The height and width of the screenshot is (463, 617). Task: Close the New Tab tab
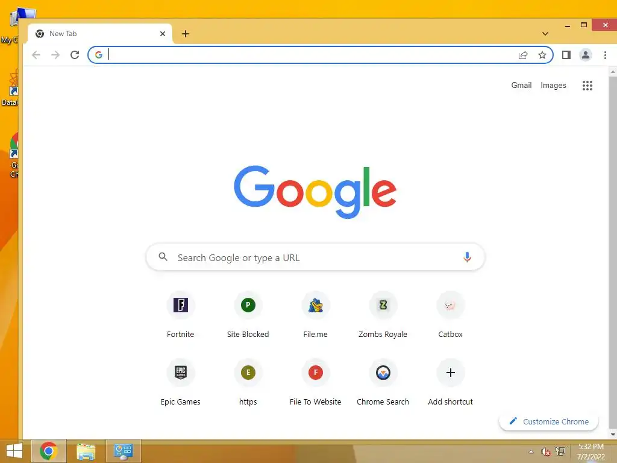tap(163, 34)
